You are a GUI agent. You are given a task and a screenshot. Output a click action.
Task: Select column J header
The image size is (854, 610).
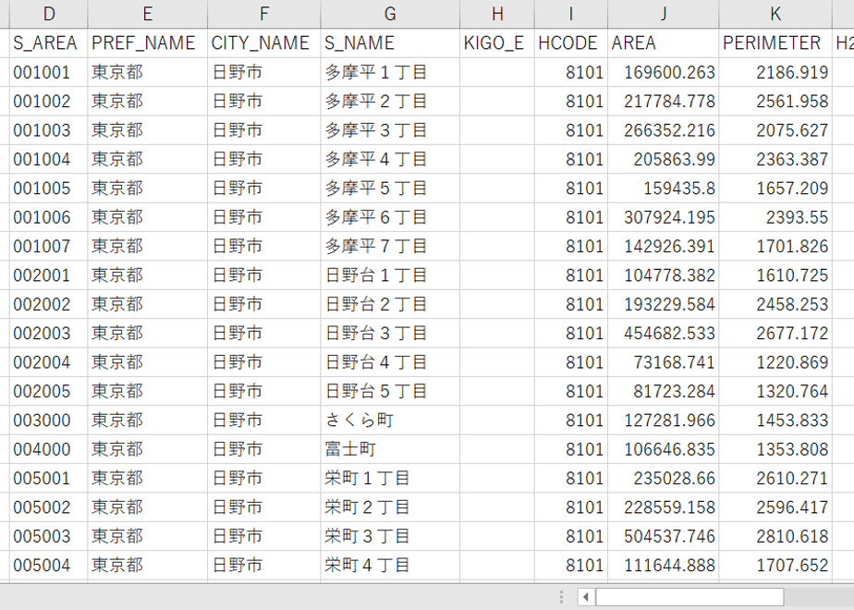click(x=664, y=14)
